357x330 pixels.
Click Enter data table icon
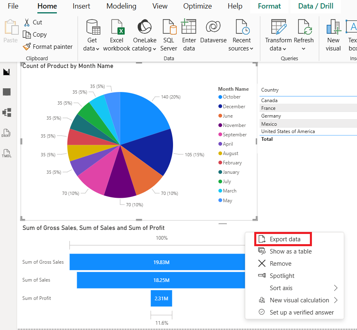click(x=188, y=26)
